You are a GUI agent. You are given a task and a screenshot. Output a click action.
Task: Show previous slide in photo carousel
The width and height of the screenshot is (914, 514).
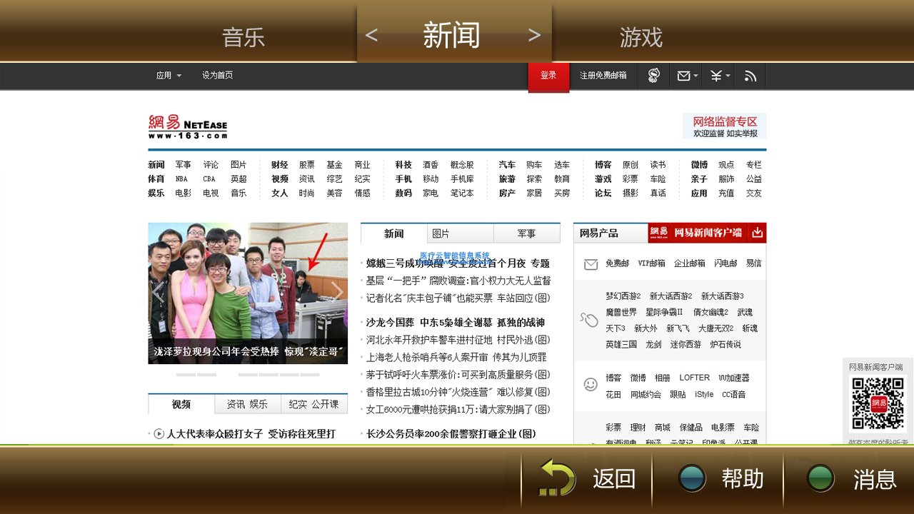point(159,291)
